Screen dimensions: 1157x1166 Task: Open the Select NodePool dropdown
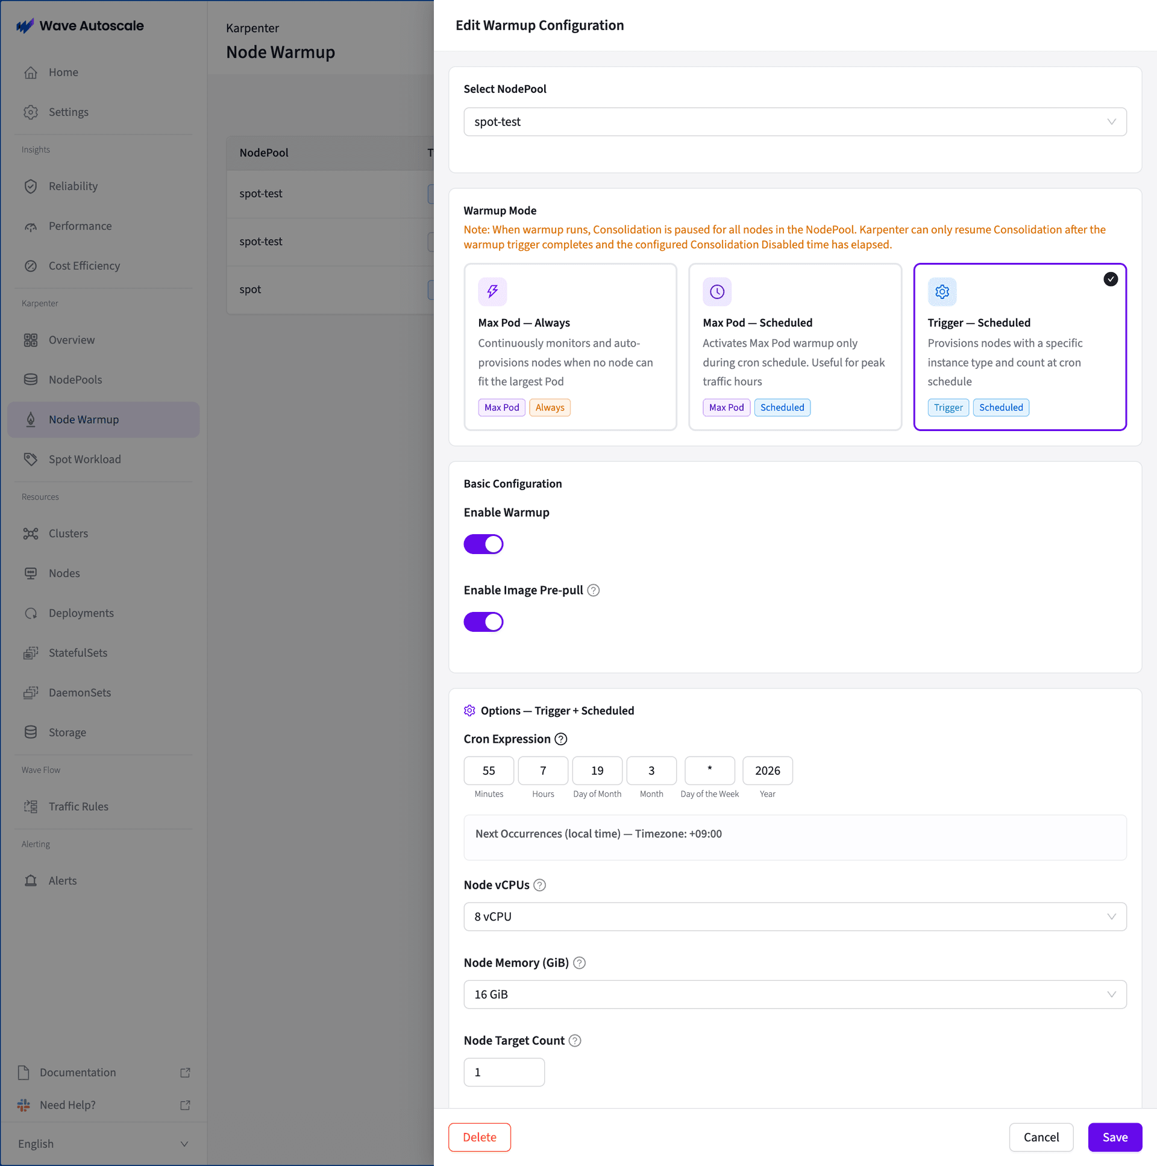795,122
